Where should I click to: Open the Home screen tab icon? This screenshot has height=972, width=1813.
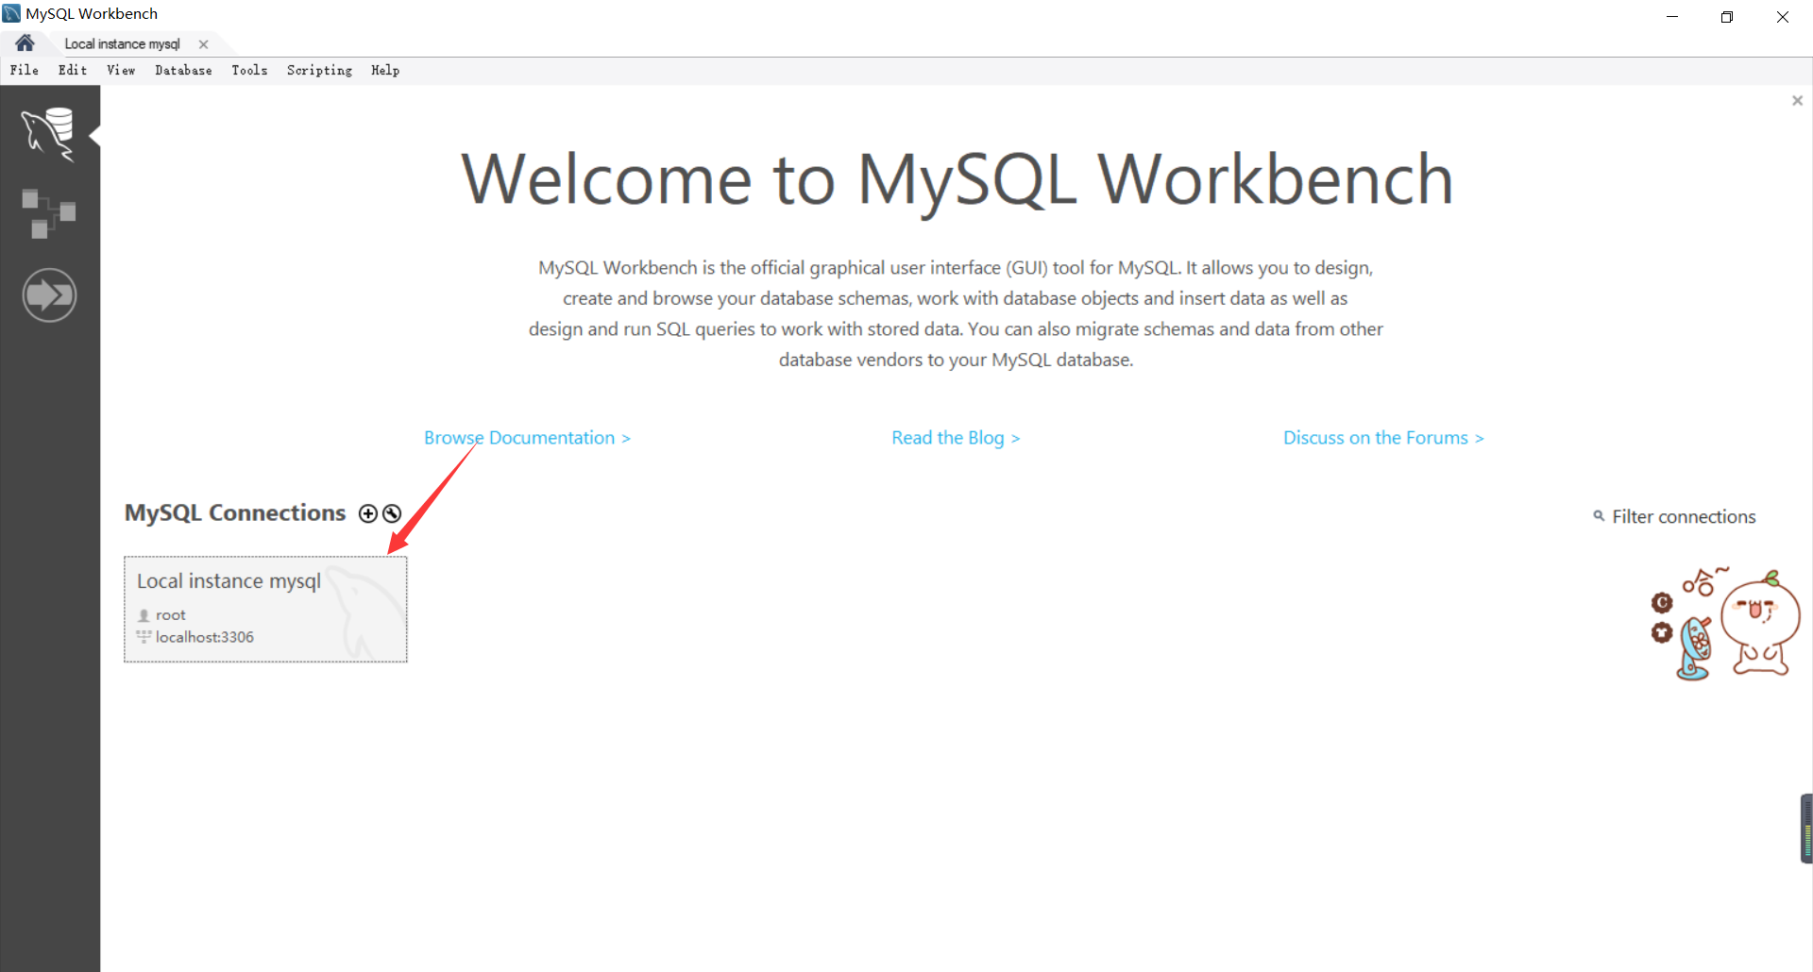tap(25, 43)
